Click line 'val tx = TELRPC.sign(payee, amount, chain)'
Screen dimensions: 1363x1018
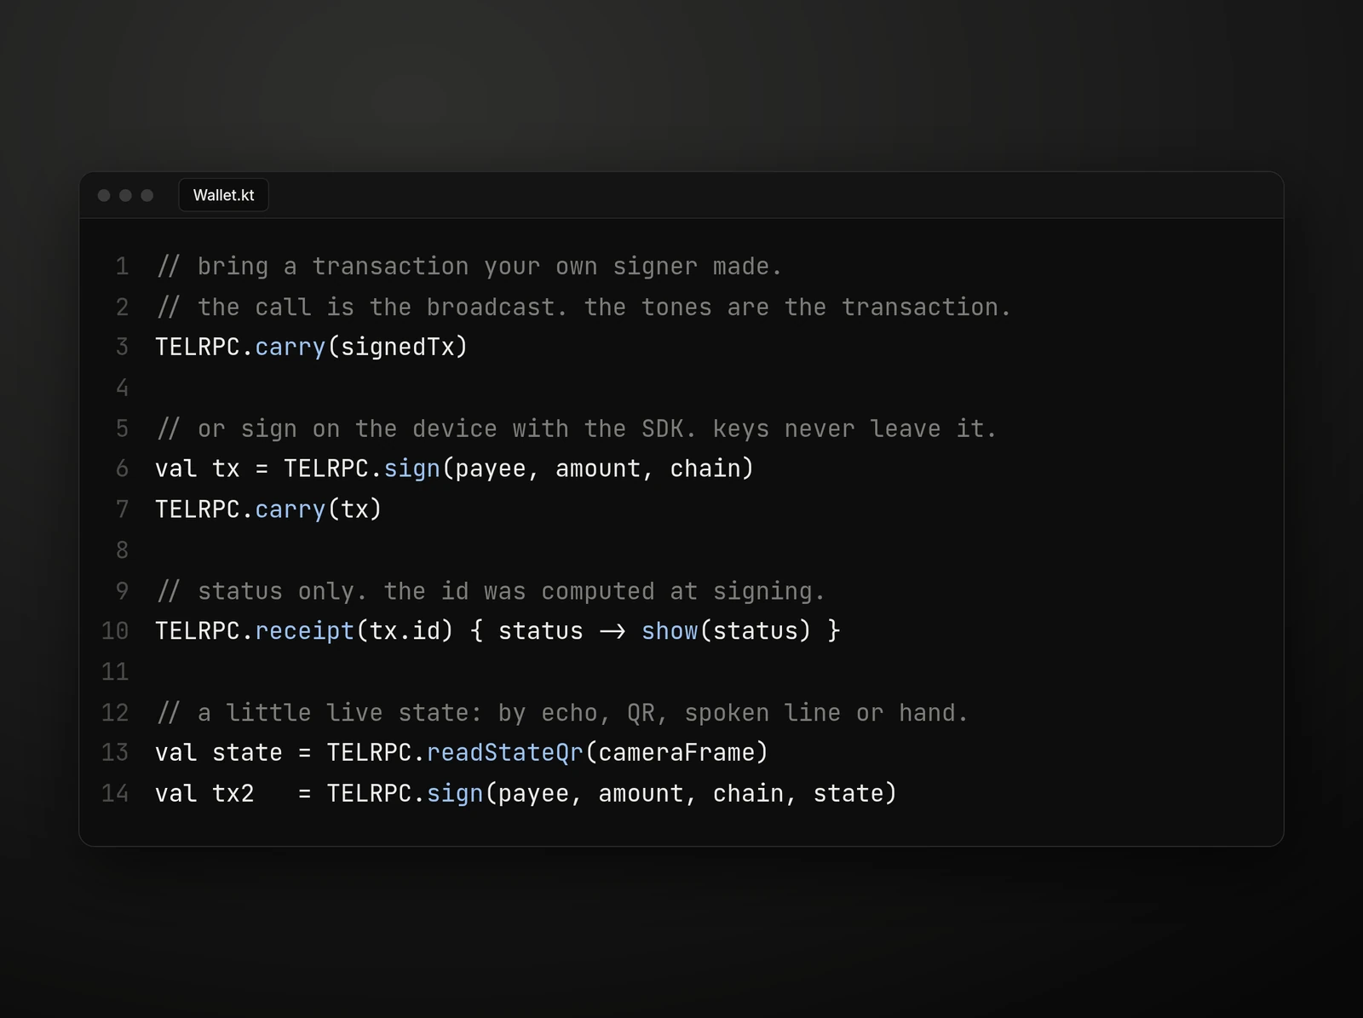455,469
